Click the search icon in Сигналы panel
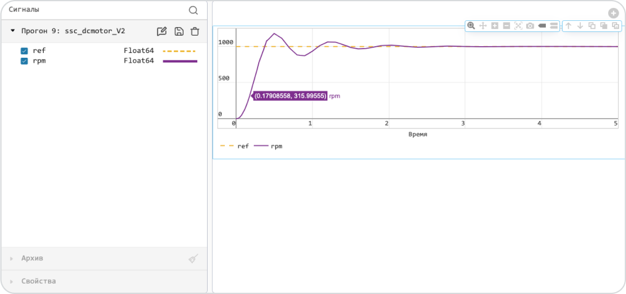This screenshot has width=626, height=294. (x=193, y=10)
